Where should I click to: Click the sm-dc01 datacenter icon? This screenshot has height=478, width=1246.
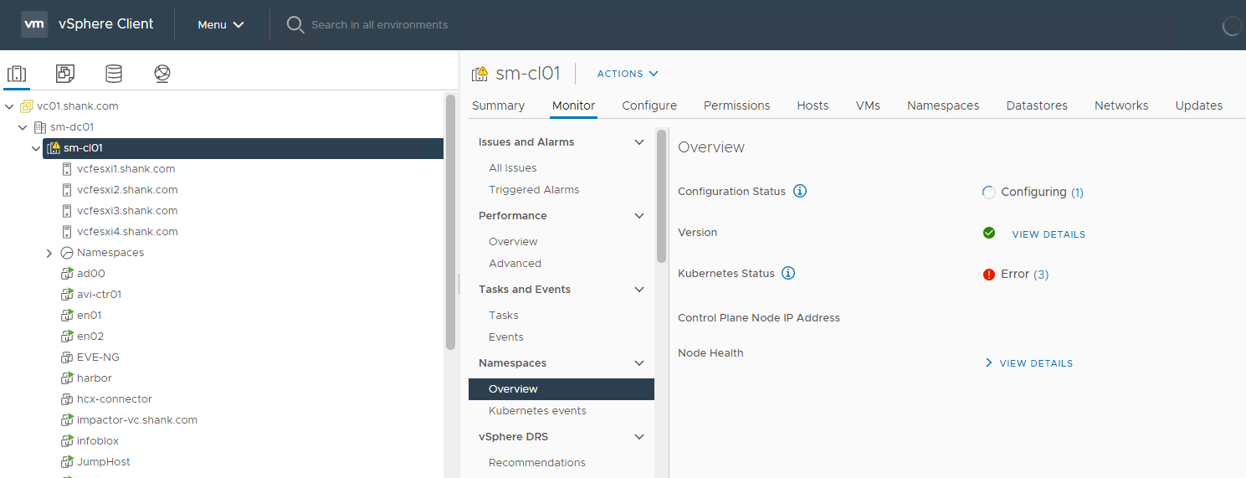click(39, 127)
